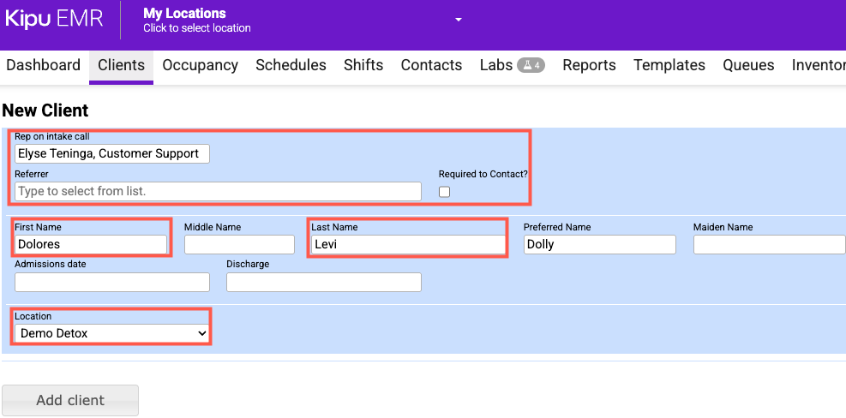Open the Queues tab

click(x=748, y=65)
